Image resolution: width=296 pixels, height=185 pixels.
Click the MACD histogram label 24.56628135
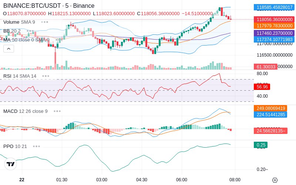pyautogui.click(x=271, y=131)
